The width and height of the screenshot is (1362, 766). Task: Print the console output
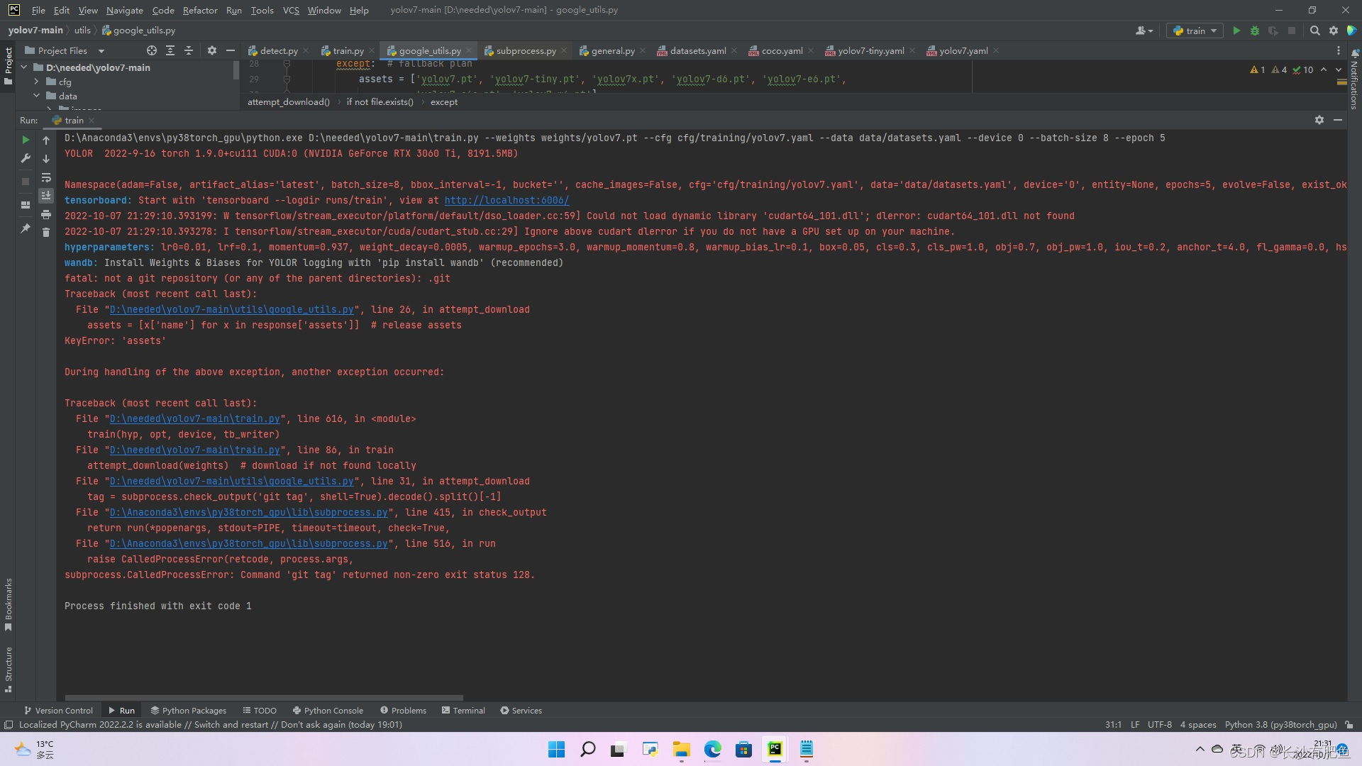[x=46, y=214]
